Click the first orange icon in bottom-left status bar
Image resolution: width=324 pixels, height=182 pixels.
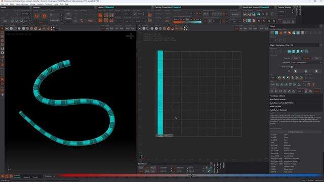point(3,176)
